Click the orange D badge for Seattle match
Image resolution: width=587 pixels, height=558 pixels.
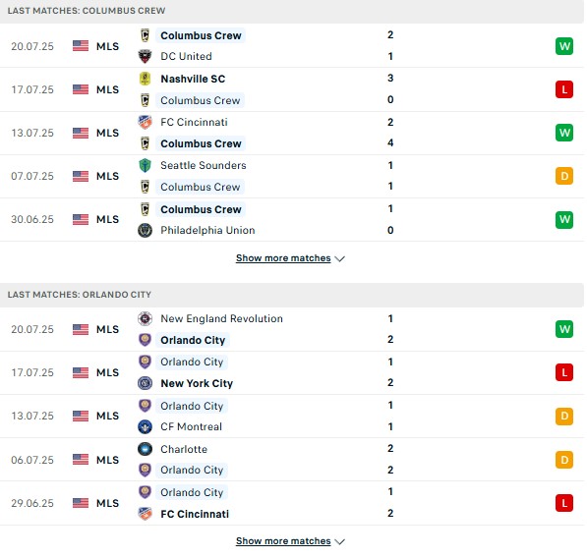tap(564, 176)
